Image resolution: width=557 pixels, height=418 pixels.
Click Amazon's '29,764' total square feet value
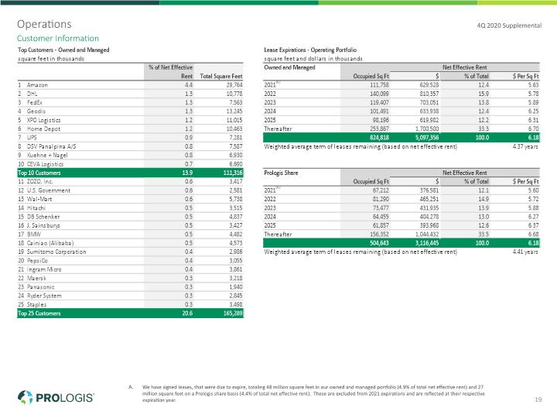click(x=234, y=85)
